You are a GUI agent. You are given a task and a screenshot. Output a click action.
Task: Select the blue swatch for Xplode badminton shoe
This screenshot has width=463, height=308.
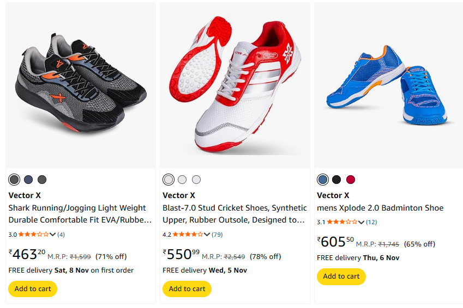323,180
